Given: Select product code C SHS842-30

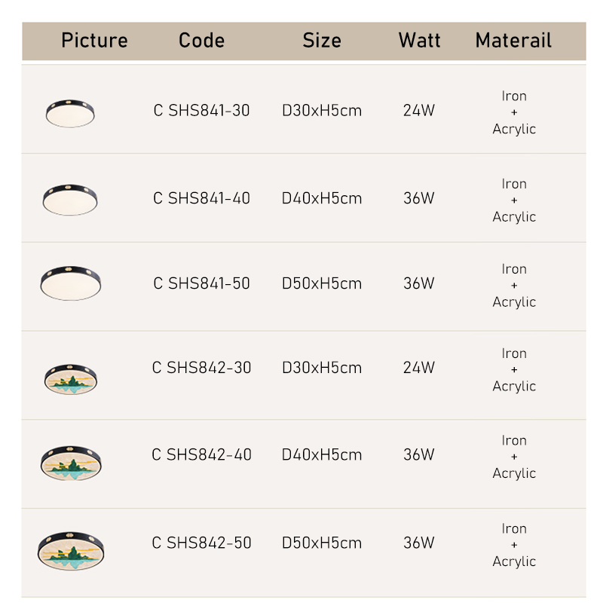Looking at the screenshot, I should (201, 368).
